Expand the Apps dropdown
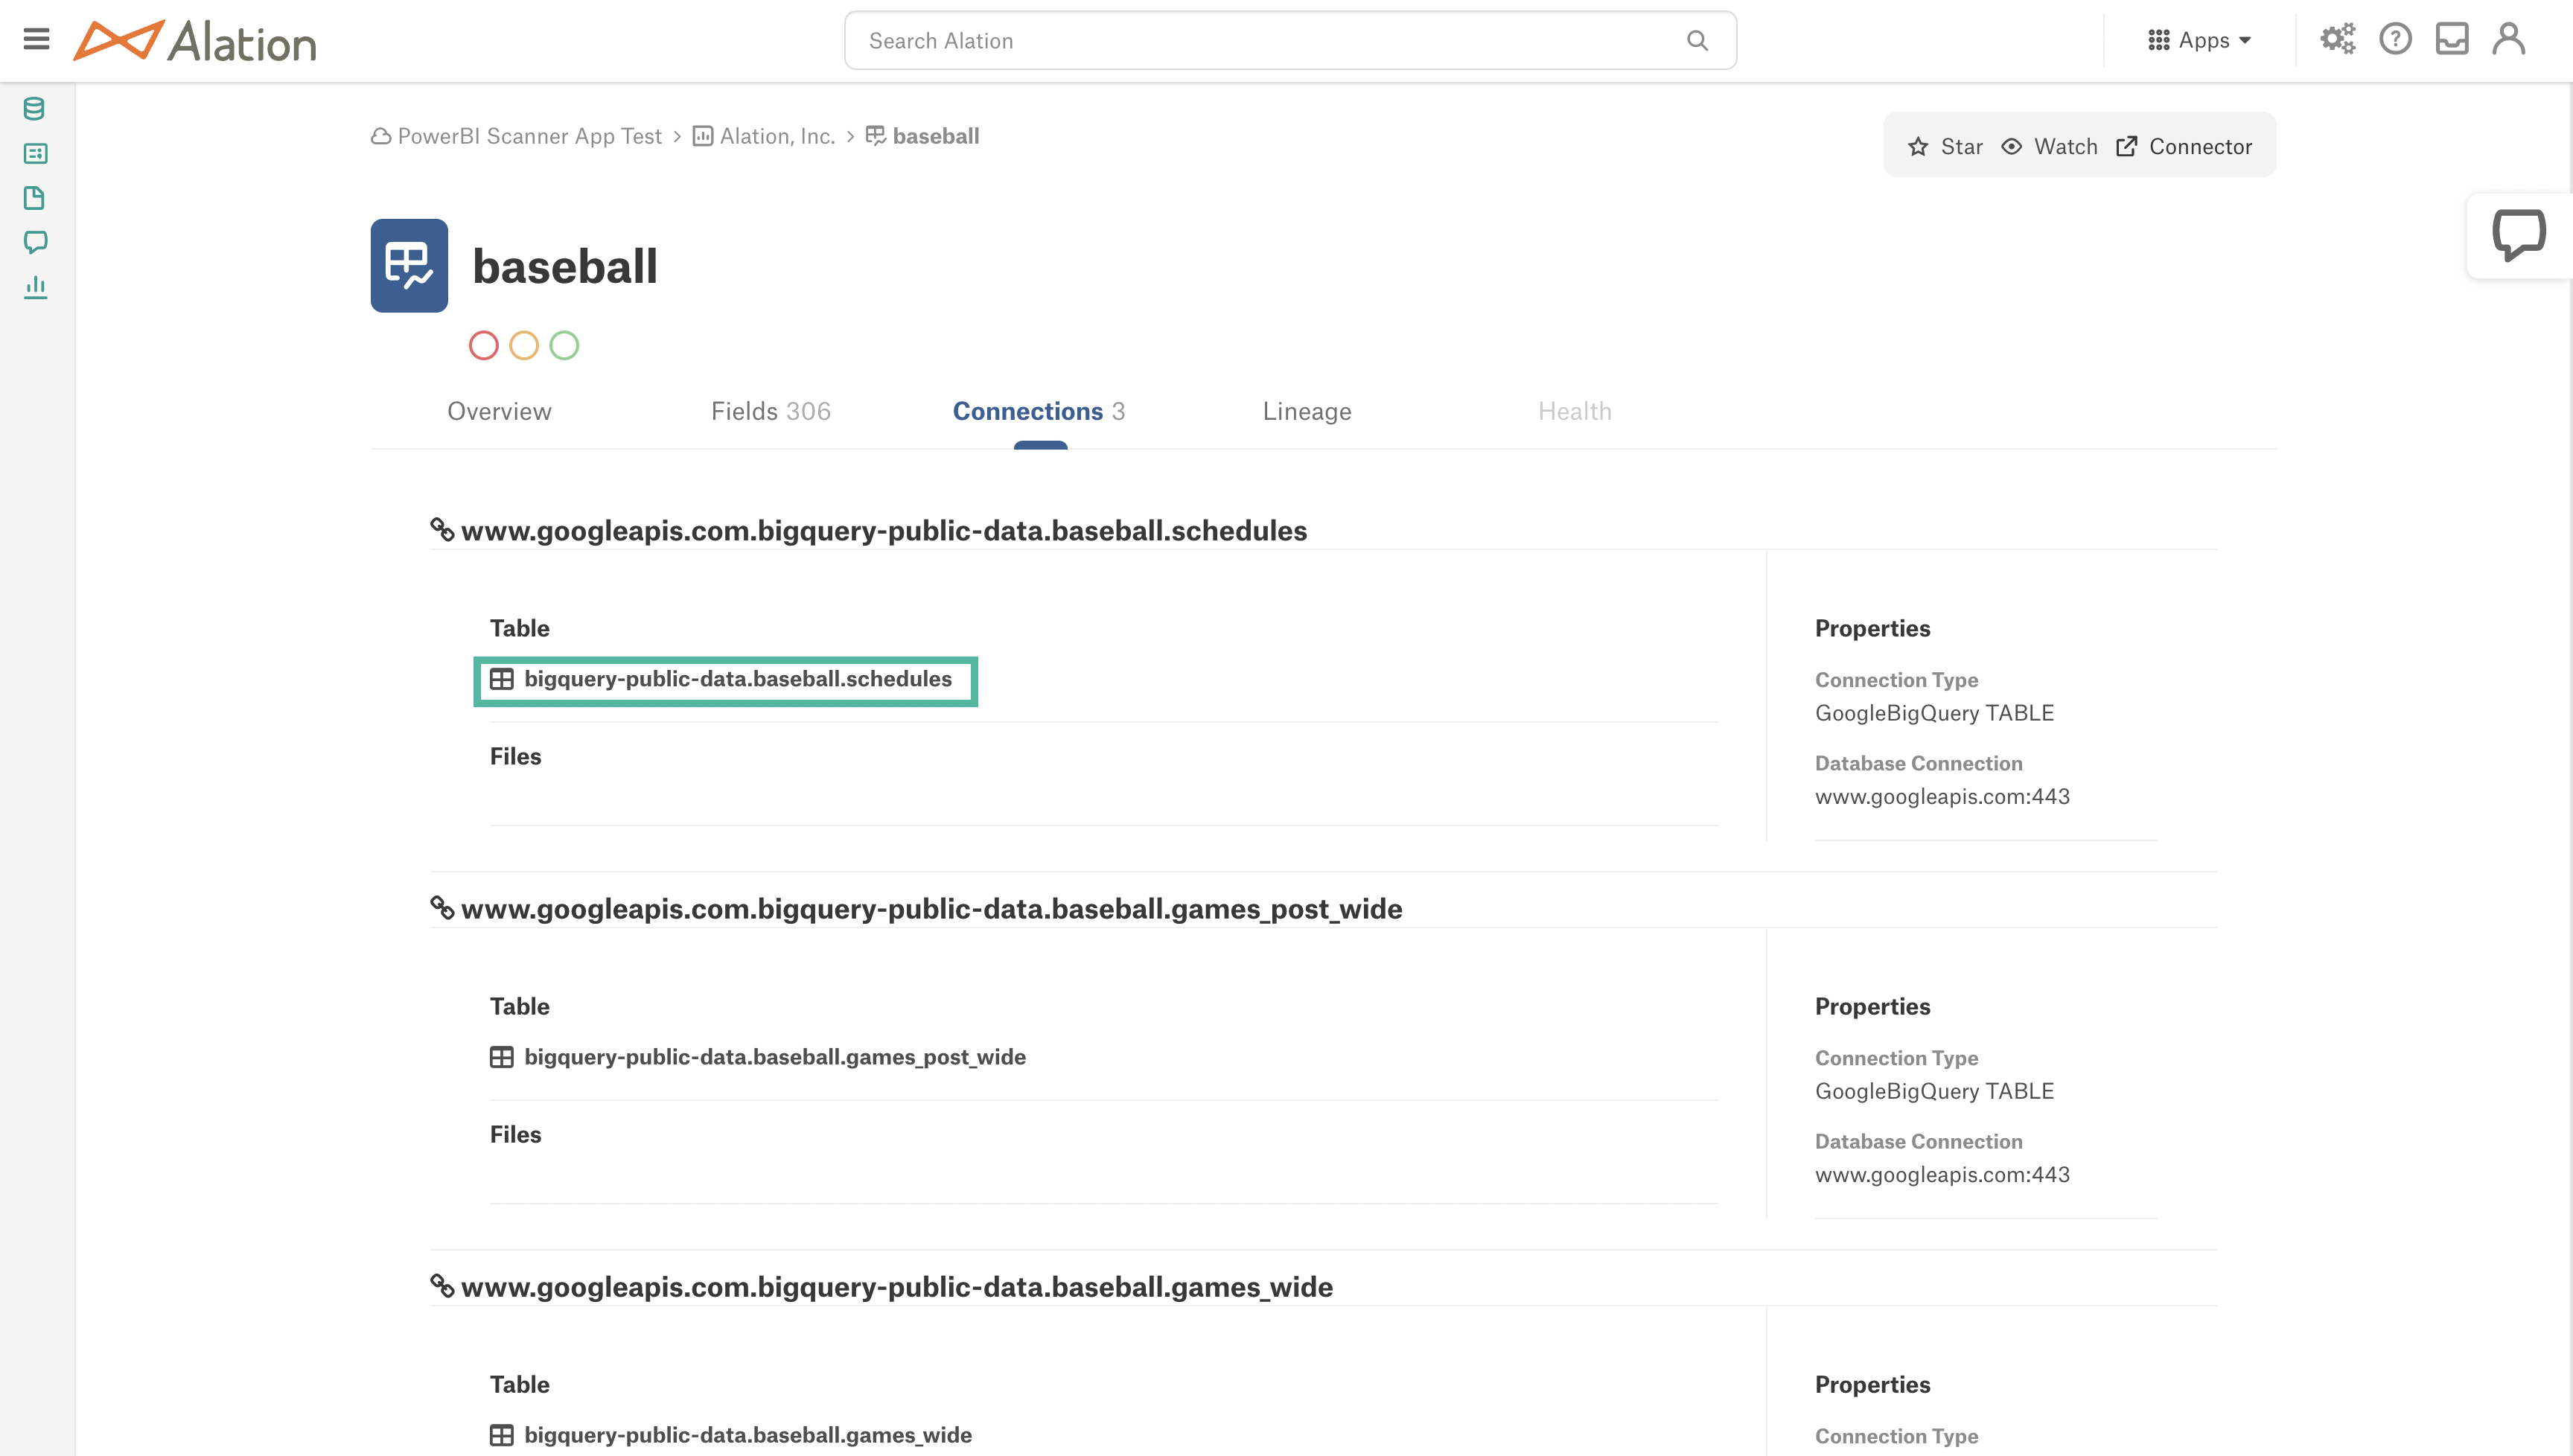The image size is (2573, 1456). 2199,40
